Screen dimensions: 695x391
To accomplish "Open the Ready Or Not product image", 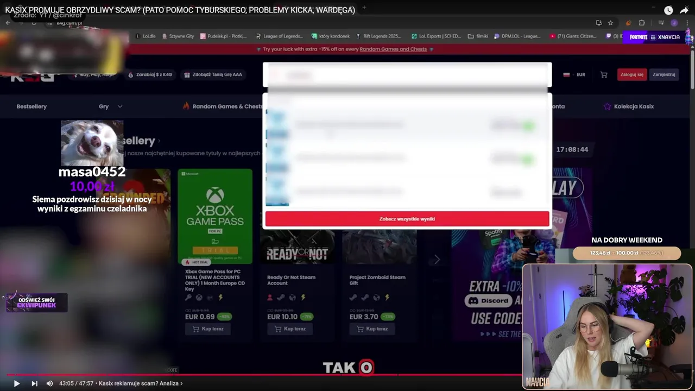I will pos(297,247).
